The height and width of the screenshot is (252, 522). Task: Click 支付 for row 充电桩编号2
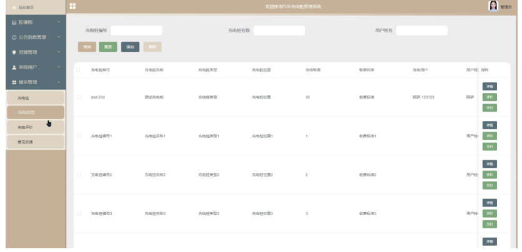click(x=489, y=185)
